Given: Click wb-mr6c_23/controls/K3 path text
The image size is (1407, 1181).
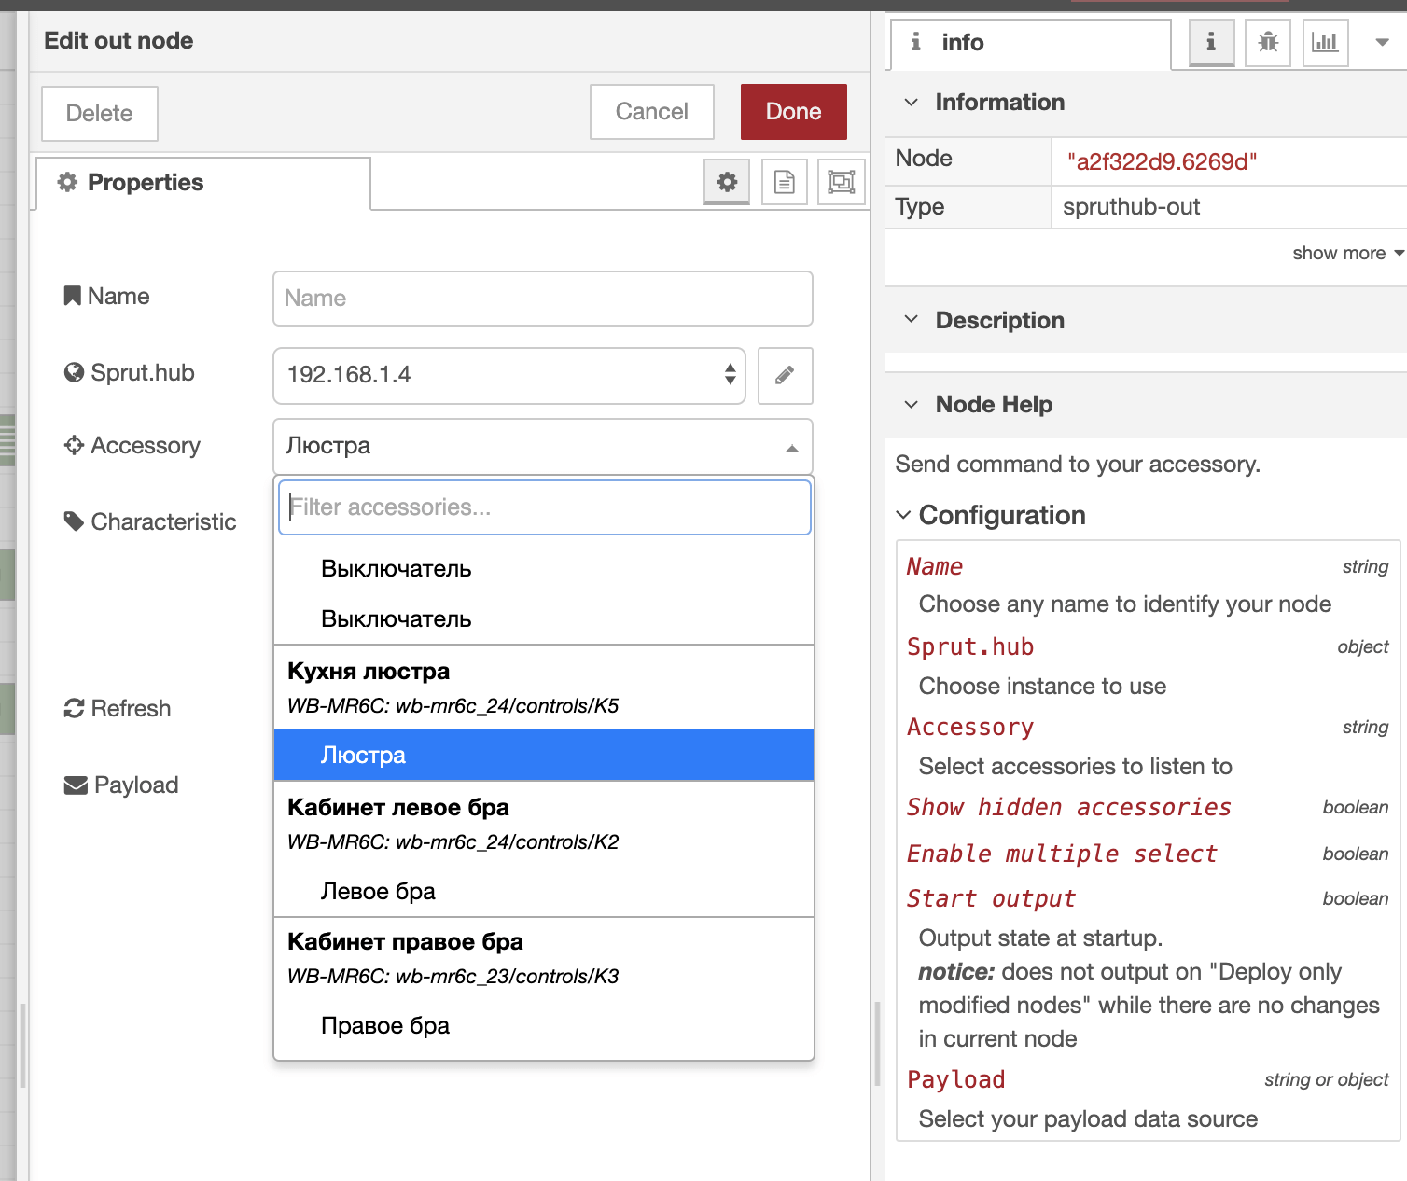Looking at the screenshot, I should pyautogui.click(x=508, y=977).
